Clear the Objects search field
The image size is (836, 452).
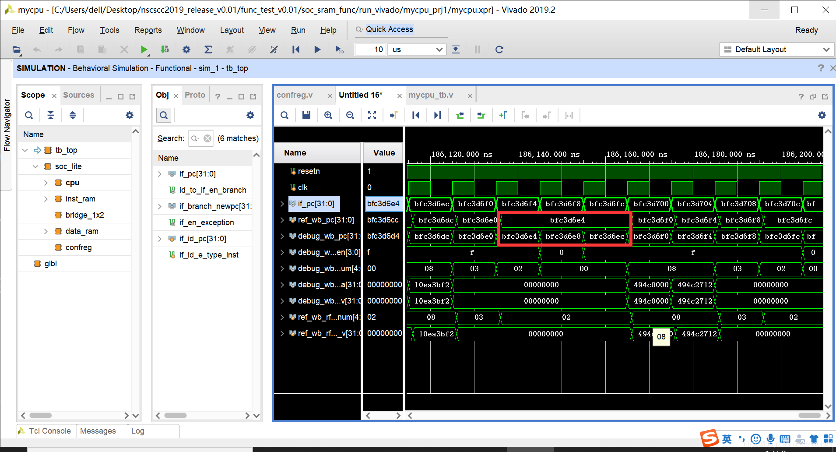(207, 138)
